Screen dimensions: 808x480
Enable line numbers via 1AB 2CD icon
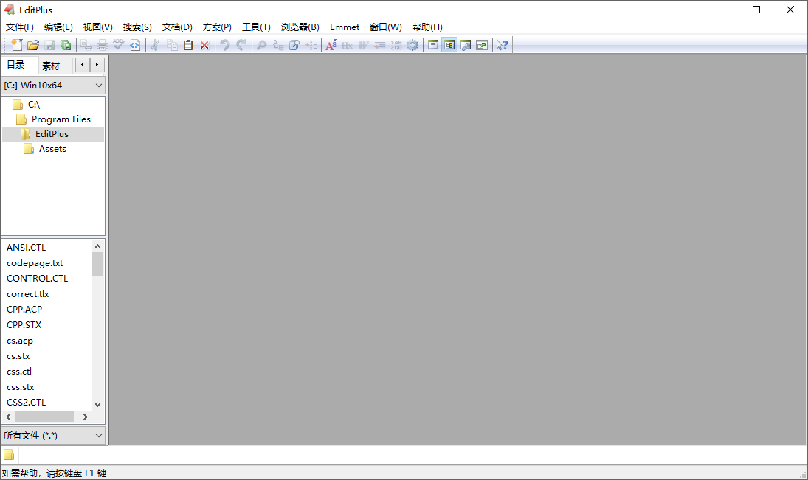coord(396,45)
